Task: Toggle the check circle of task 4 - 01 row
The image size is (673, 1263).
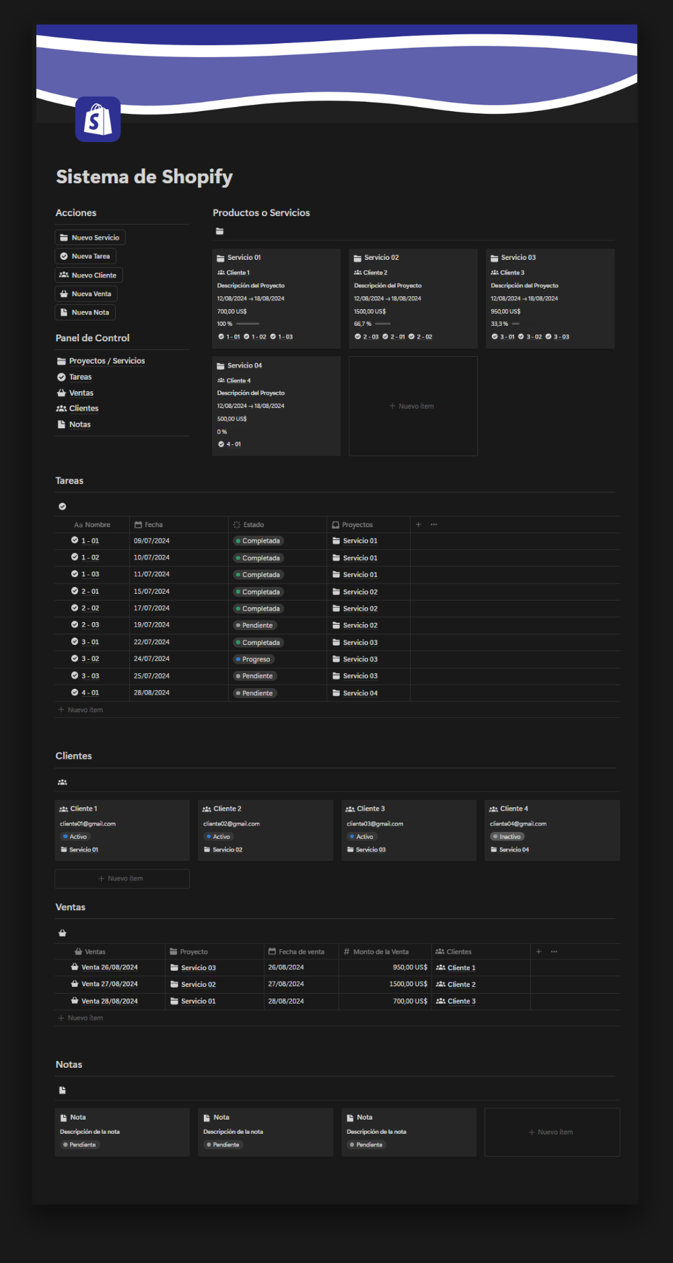Action: (75, 692)
